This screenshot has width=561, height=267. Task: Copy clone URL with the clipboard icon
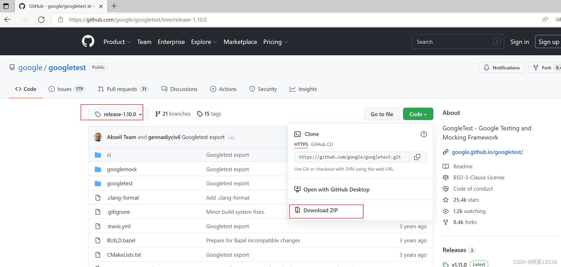click(x=417, y=157)
